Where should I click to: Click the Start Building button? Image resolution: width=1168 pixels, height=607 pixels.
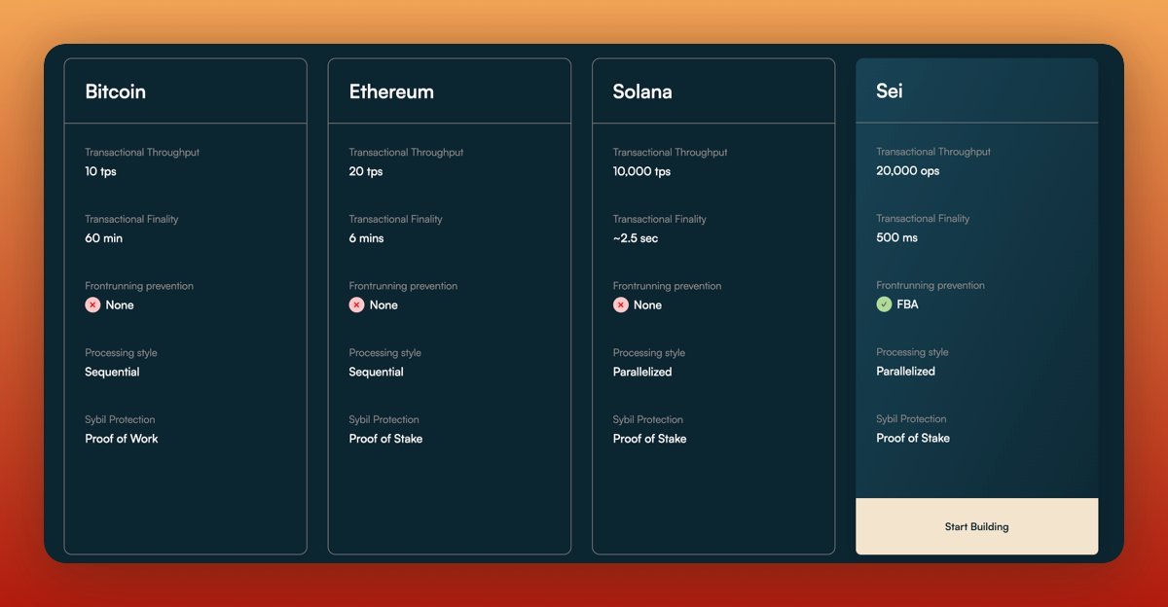976,526
